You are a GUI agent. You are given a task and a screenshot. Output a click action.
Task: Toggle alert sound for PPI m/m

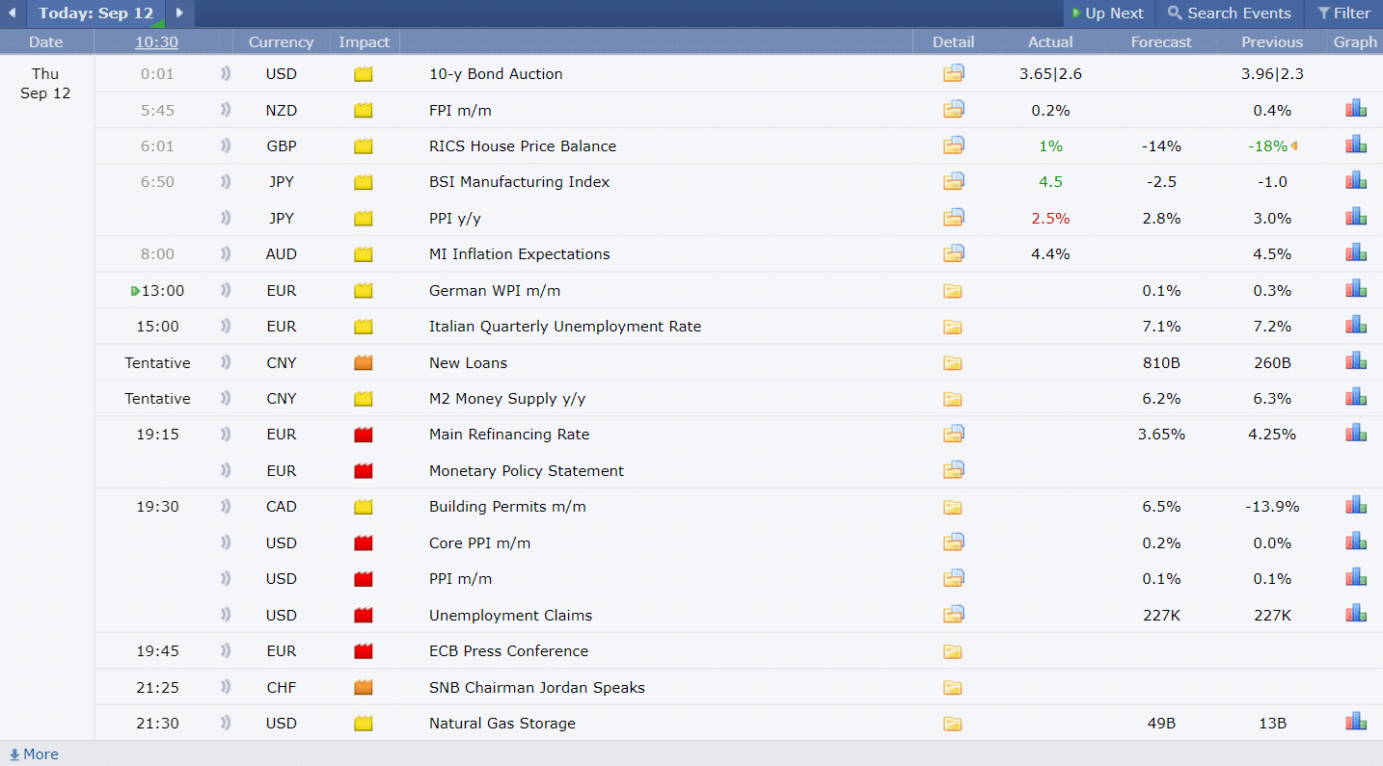(x=226, y=578)
